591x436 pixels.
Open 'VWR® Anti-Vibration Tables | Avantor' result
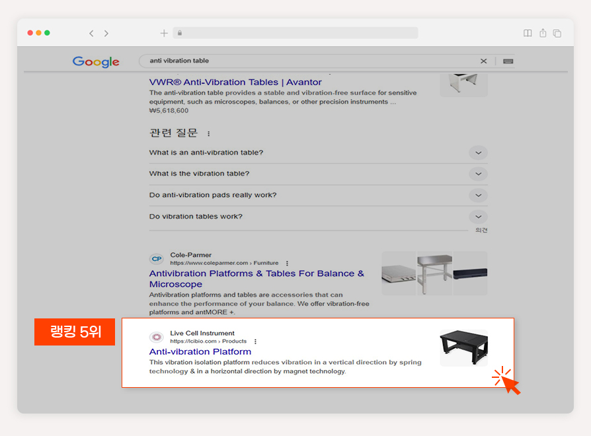coord(235,82)
